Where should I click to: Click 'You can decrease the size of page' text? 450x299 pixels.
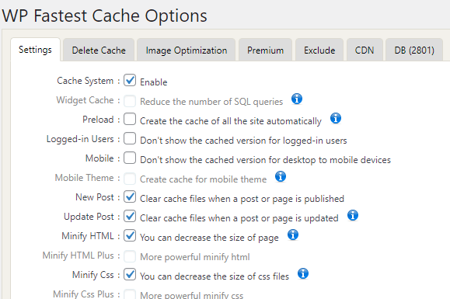pyautogui.click(x=209, y=238)
